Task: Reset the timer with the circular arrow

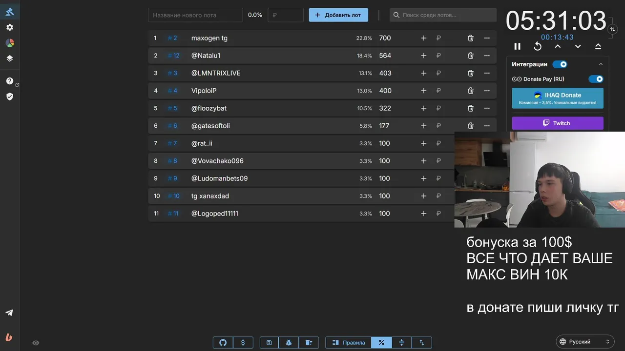Action: (538, 46)
